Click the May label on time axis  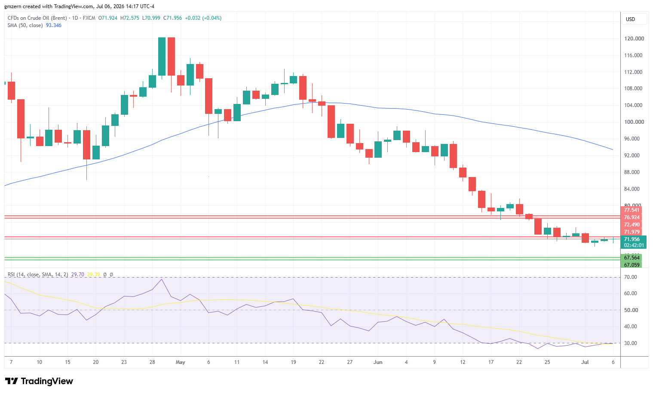[181, 362]
